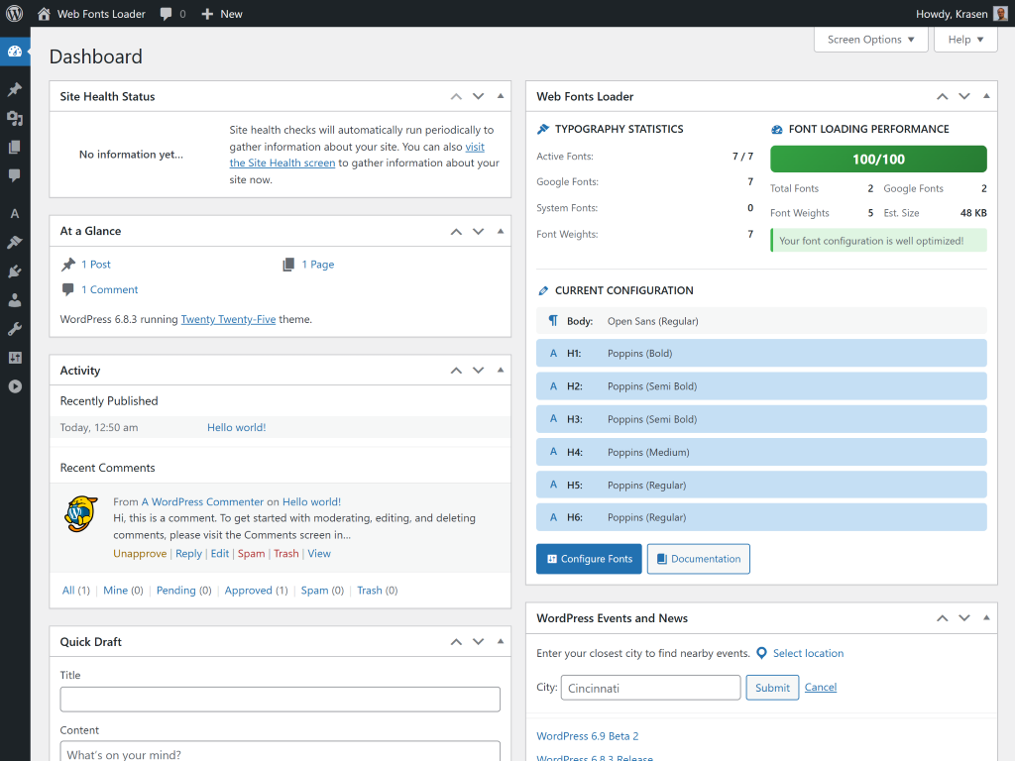The width and height of the screenshot is (1015, 761).
Task: Filter comments by Trash (0)
Action: (x=378, y=591)
